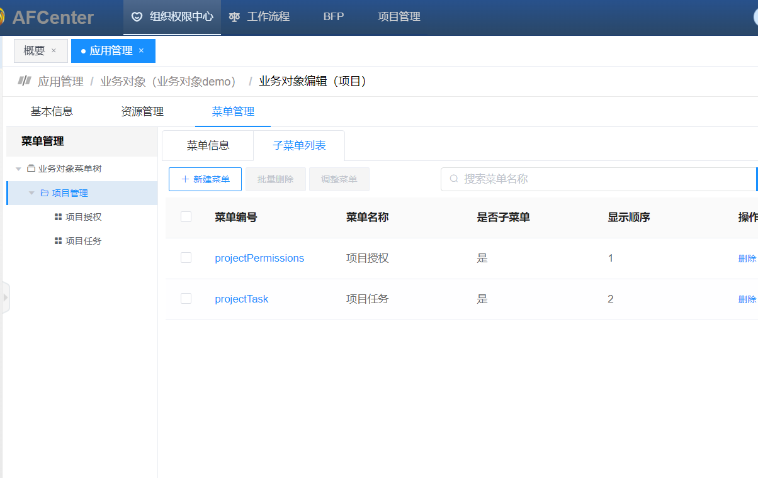Image resolution: width=758 pixels, height=478 pixels.
Task: Click the grid icon beside 项目授权
Action: (x=58, y=217)
